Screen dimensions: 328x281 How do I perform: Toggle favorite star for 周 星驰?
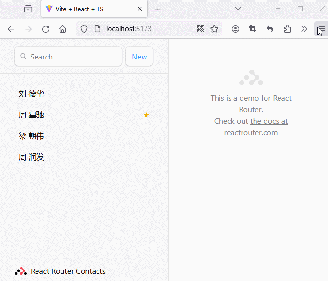click(x=146, y=115)
